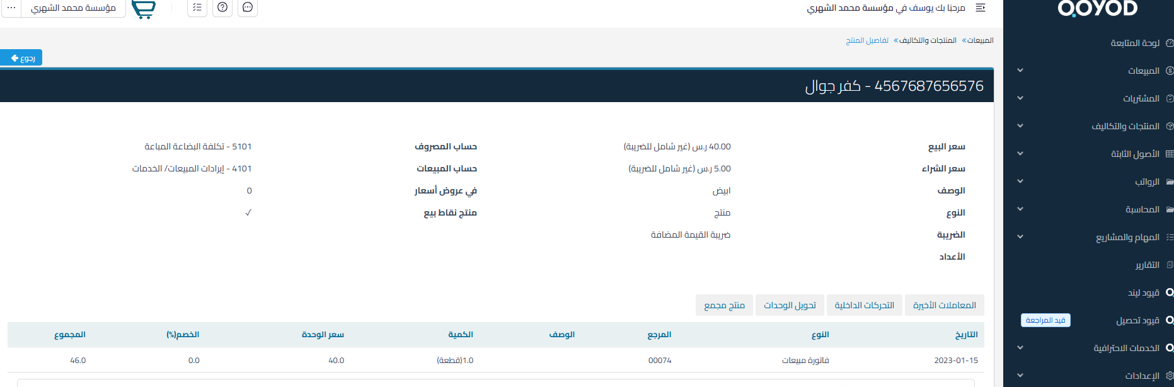Click the الأصول الثابتة sidebar icon
This screenshot has height=387, width=1174.
(x=1170, y=154)
